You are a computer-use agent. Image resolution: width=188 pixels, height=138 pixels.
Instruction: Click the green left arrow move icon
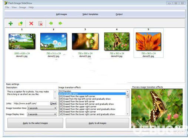click(51, 23)
